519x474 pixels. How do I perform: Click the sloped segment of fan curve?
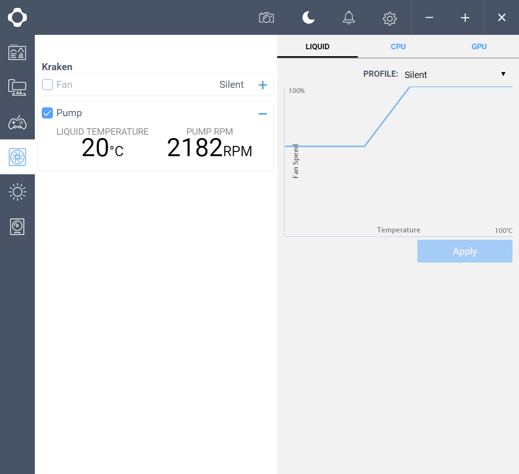click(x=387, y=117)
